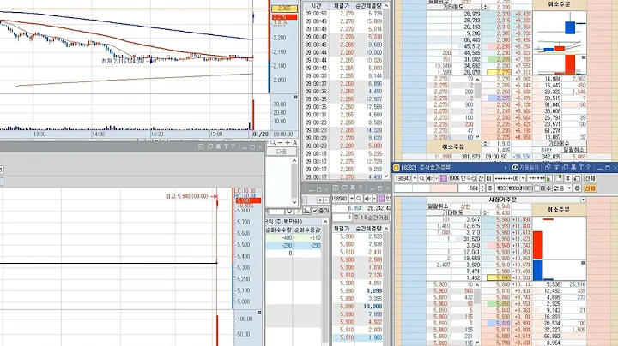The image size is (618, 346).
Task: Toggle the 증가 checkbox
Action: click(315, 212)
